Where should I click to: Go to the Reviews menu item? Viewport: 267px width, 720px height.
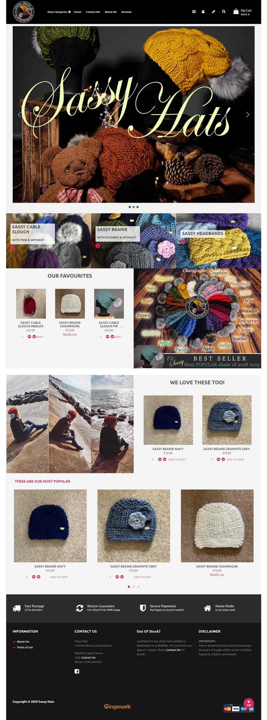(x=126, y=12)
